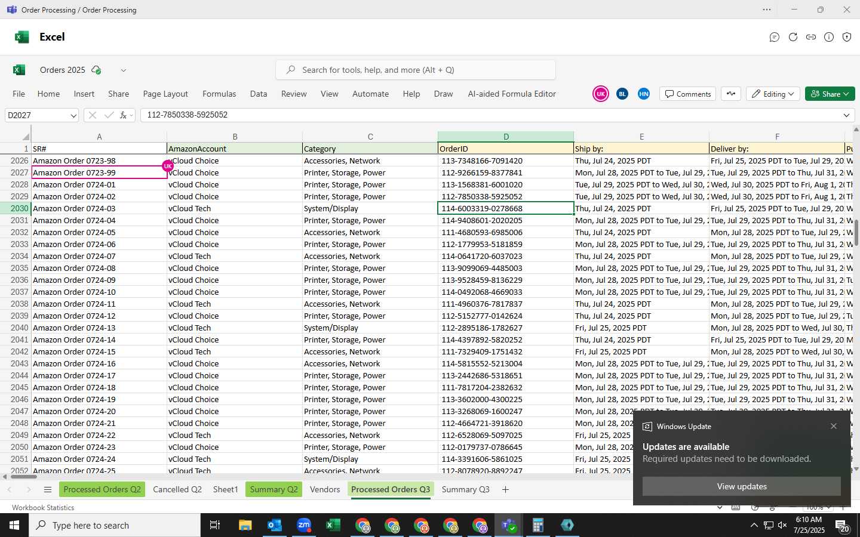Click the Windows taskbar search box
Viewport: 860px width, 537px height.
pyautogui.click(x=115, y=525)
